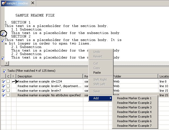This screenshot has height=130, width=169.
Task: Expand the Add submenu arrow in context menu
Action: coord(111,98)
